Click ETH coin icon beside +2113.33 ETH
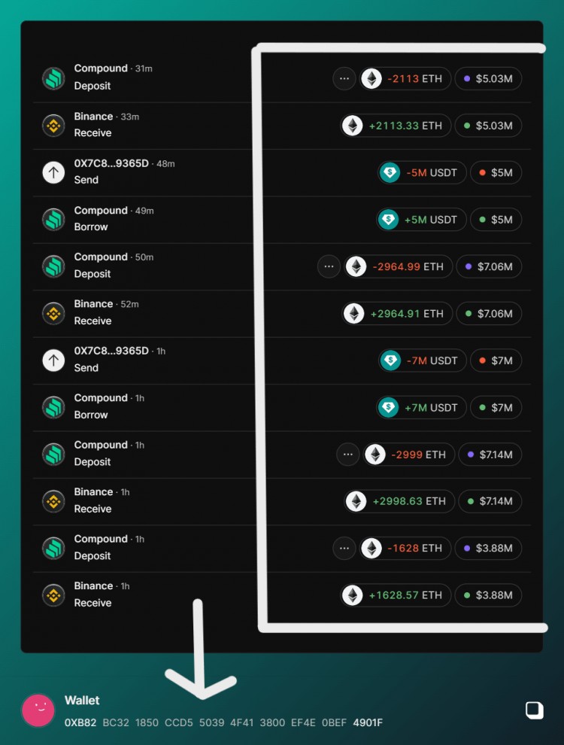Image resolution: width=564 pixels, height=745 pixels. tap(353, 126)
